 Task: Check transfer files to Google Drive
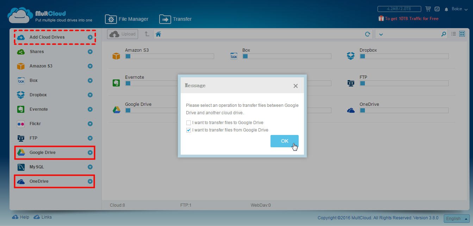(188, 123)
